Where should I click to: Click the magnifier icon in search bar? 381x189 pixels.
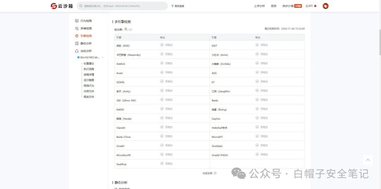tap(81, 6)
